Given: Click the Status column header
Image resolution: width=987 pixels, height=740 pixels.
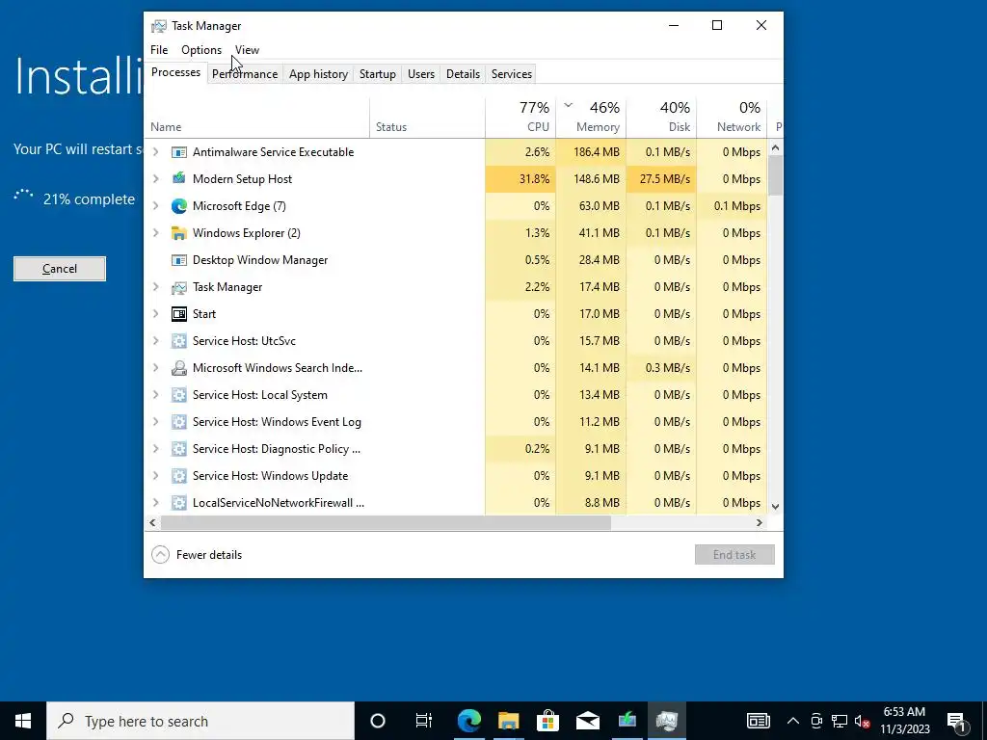Looking at the screenshot, I should 427,117.
